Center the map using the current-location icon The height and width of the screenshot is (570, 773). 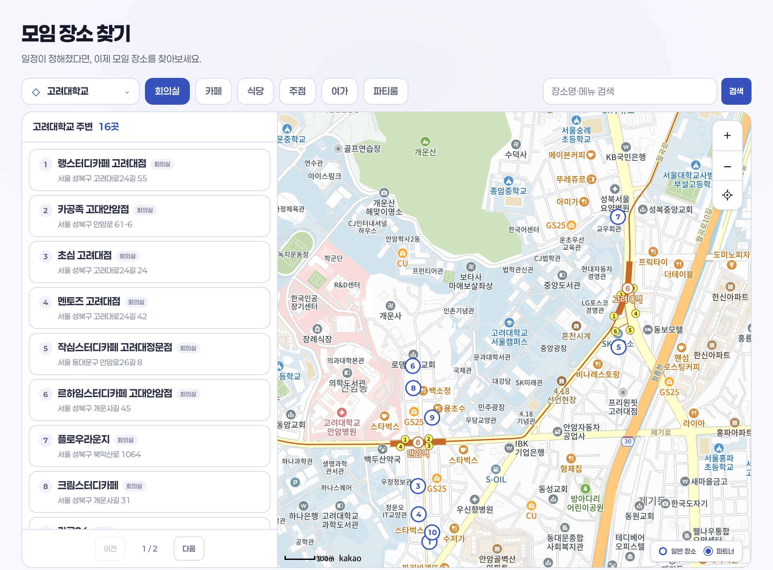[727, 195]
